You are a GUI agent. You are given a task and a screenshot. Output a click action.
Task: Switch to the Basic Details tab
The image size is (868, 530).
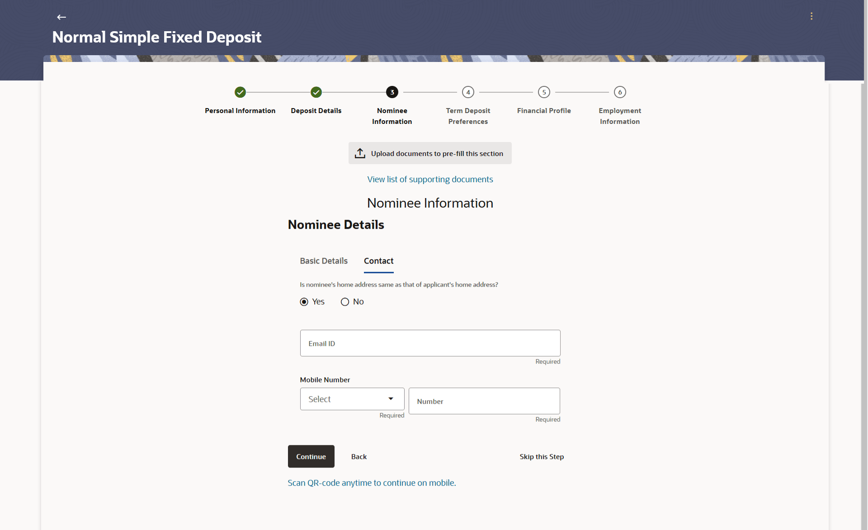point(324,261)
